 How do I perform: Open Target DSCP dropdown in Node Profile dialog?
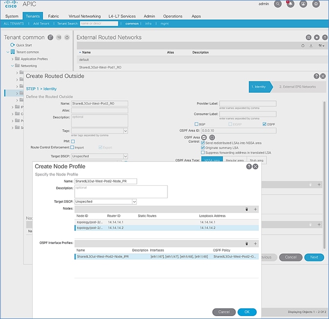134,201
